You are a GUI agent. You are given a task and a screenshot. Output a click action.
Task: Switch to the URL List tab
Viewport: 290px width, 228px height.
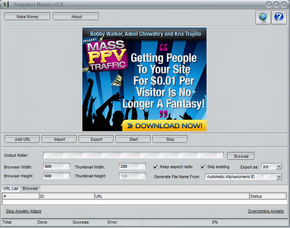pos(11,188)
